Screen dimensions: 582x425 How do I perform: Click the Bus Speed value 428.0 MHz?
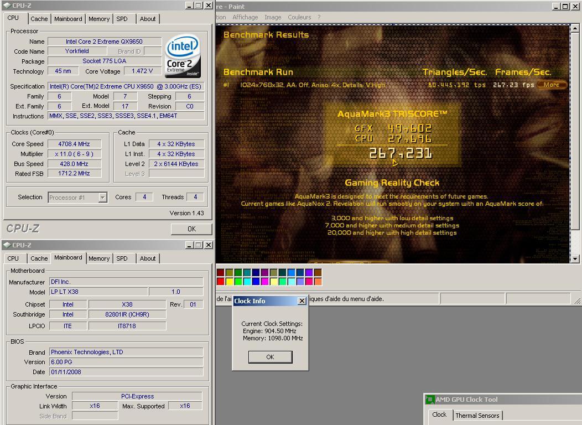coord(74,164)
